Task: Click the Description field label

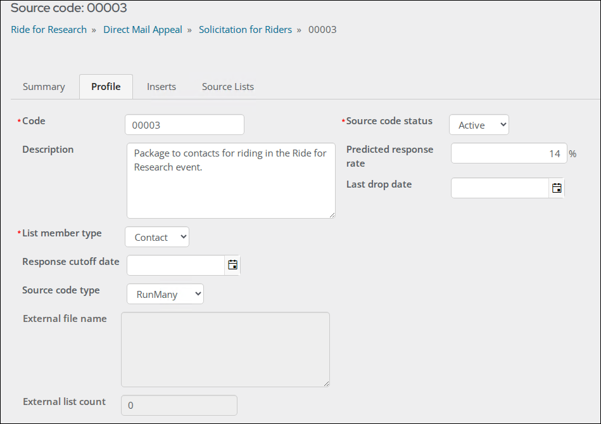Action: pos(48,150)
